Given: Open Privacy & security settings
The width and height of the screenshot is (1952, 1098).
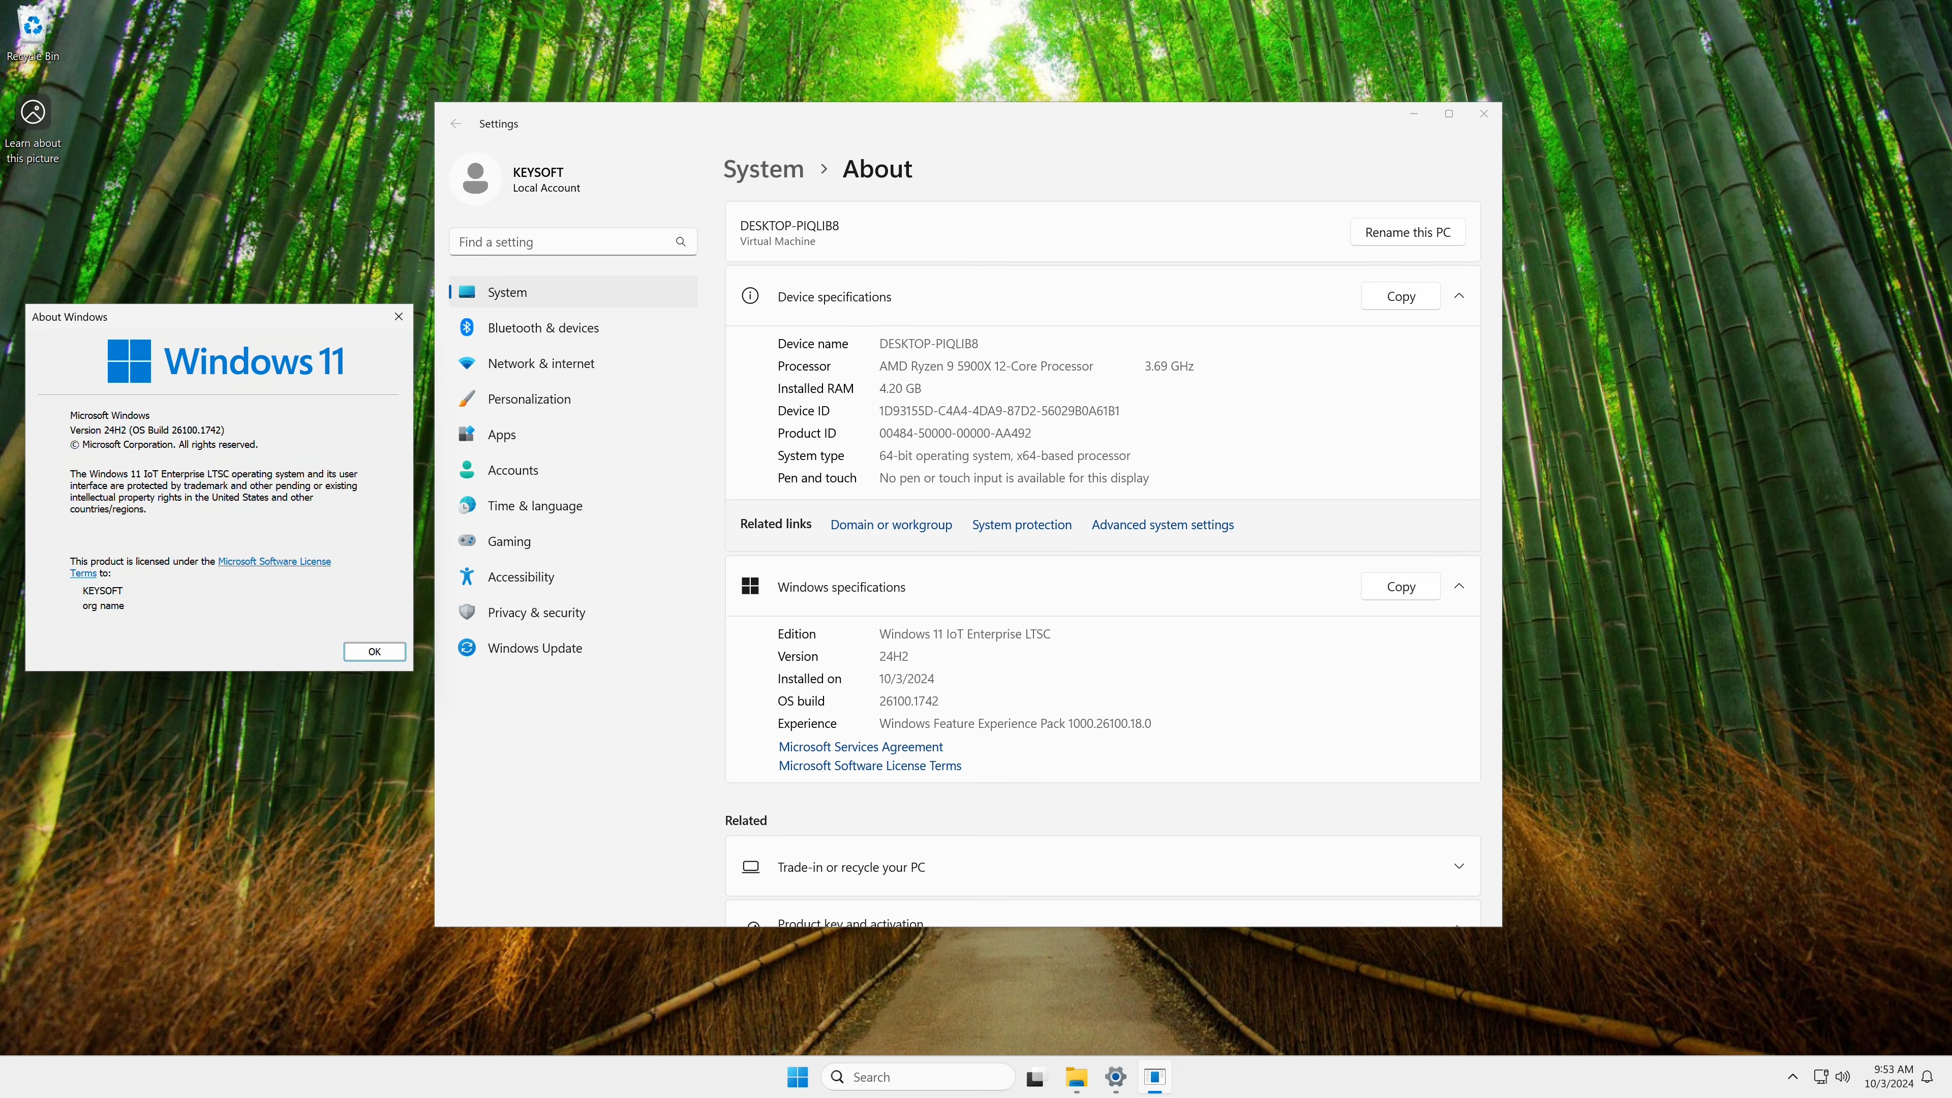Looking at the screenshot, I should click(536, 612).
